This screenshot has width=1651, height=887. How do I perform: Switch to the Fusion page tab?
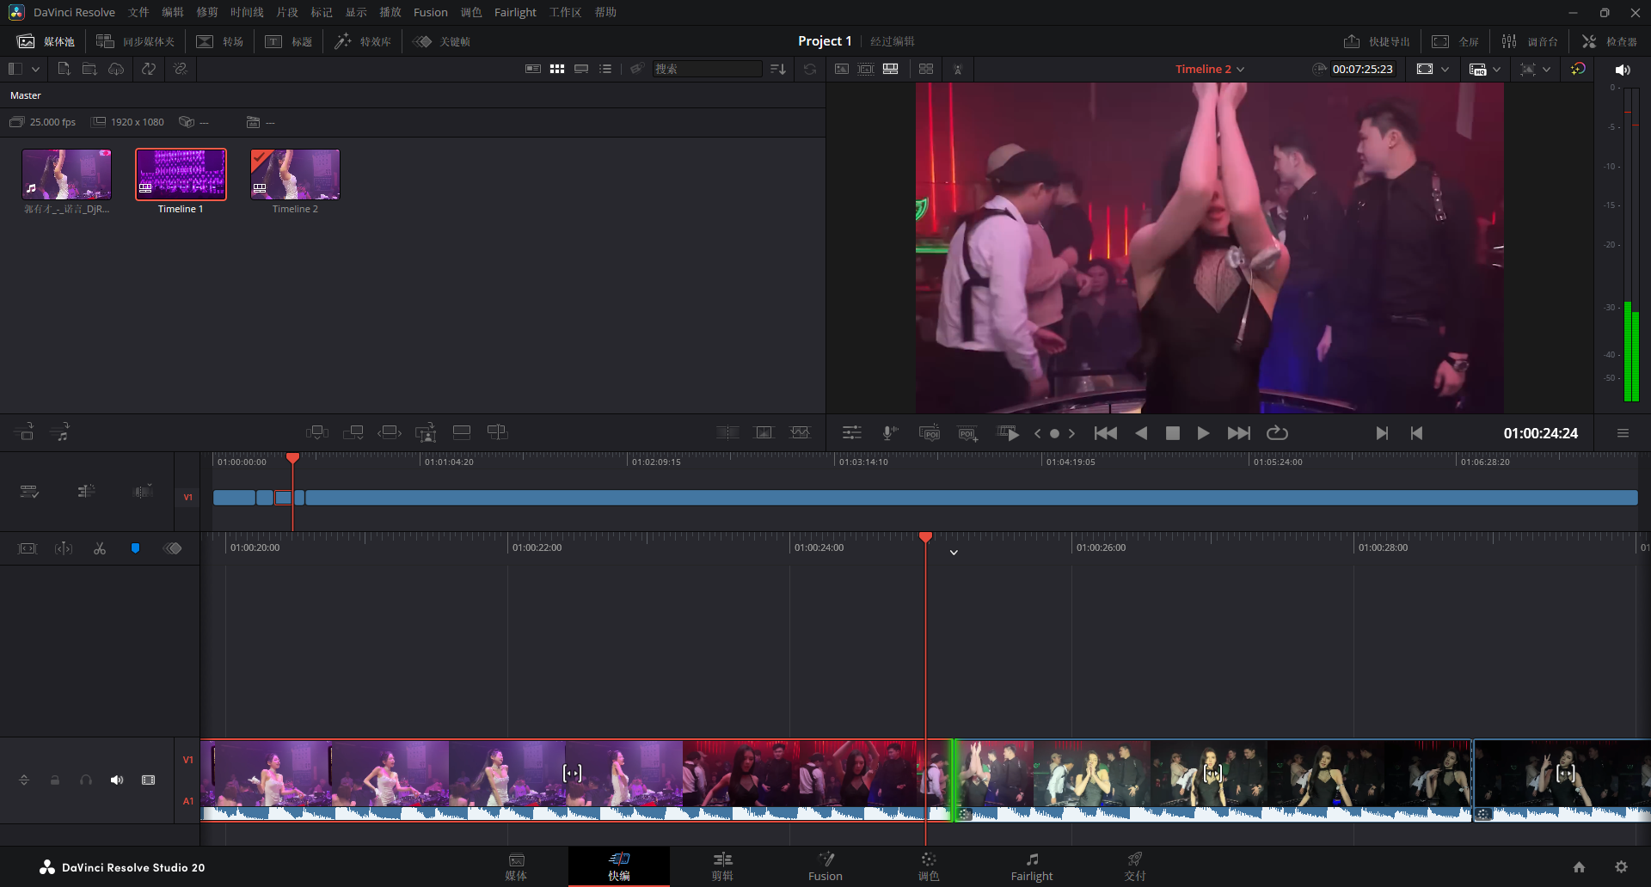click(x=825, y=866)
